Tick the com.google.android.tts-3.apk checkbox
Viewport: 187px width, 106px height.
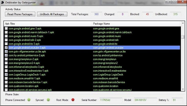(6, 44)
